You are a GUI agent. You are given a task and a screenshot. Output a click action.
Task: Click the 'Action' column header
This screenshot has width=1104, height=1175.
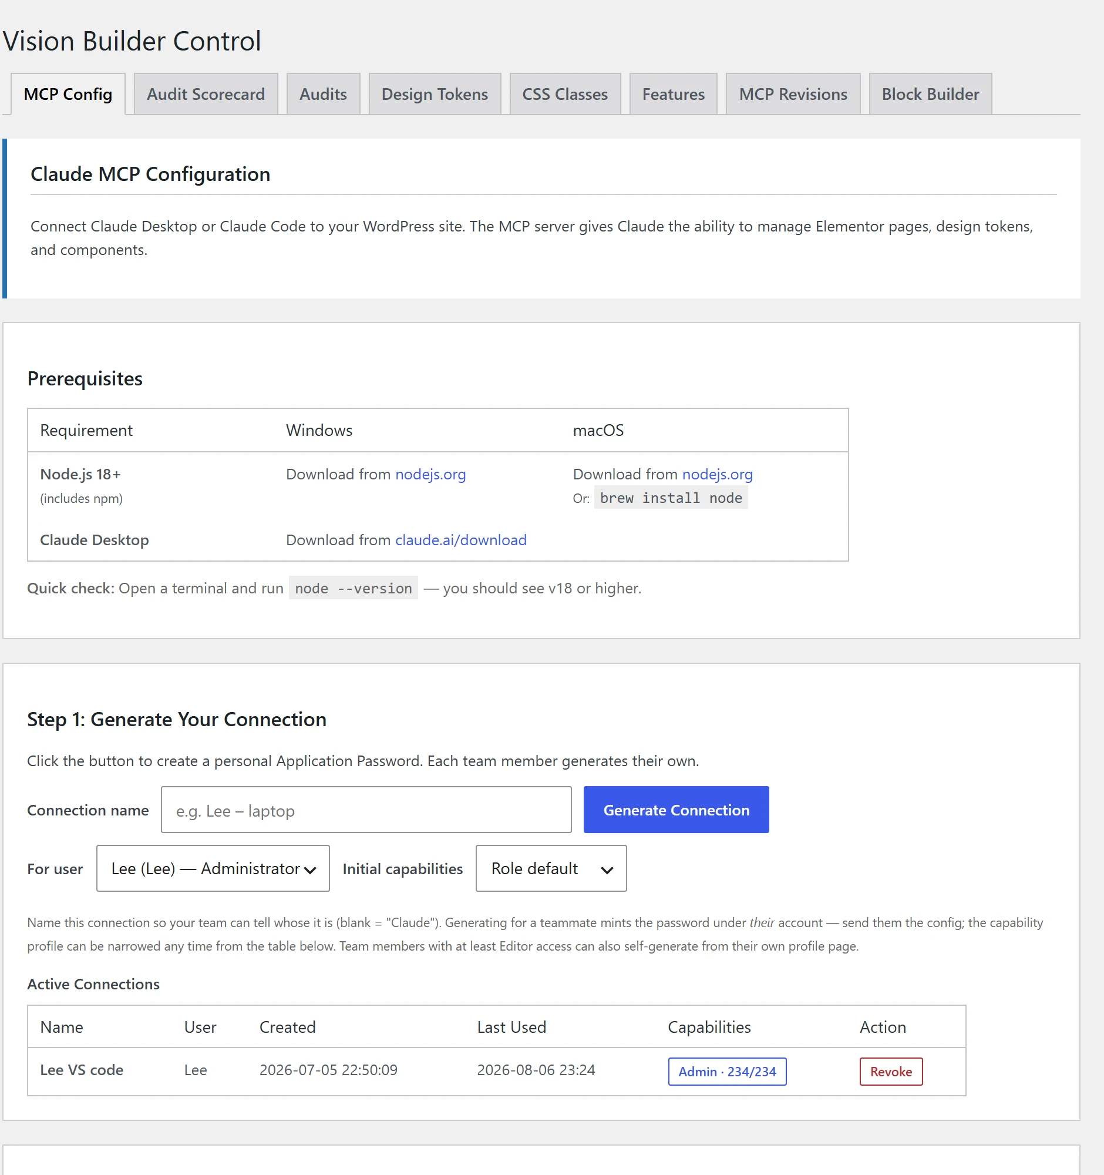pos(883,1027)
